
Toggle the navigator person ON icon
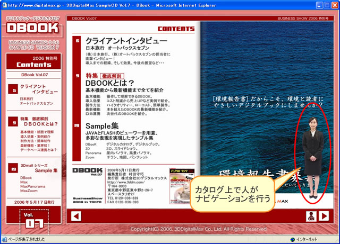[x=311, y=216]
